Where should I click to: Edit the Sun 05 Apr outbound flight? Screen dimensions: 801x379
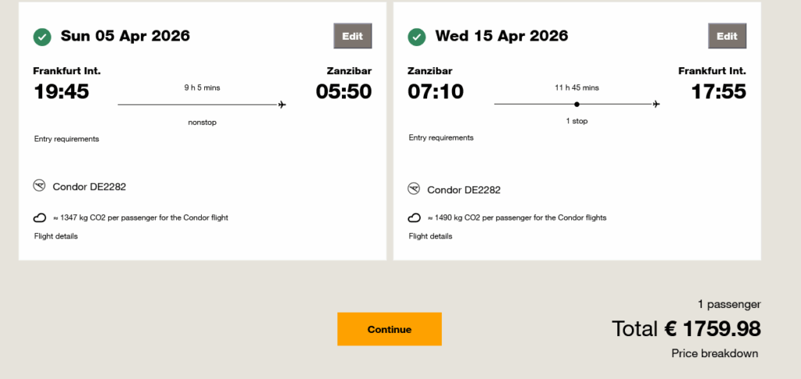tap(353, 36)
